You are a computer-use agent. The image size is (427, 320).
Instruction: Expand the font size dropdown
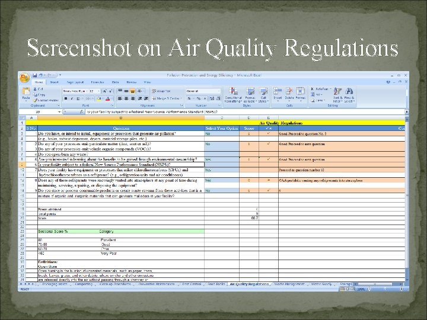(x=98, y=91)
